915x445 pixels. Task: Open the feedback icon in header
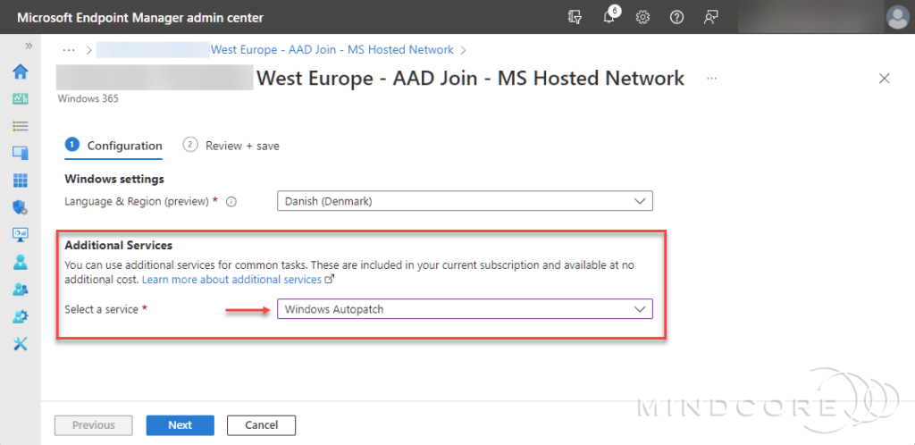[x=710, y=17]
